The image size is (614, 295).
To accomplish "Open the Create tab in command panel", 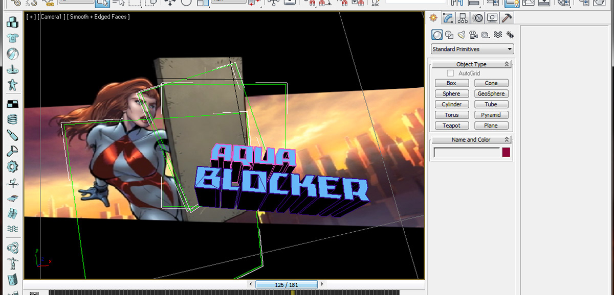I will [433, 18].
